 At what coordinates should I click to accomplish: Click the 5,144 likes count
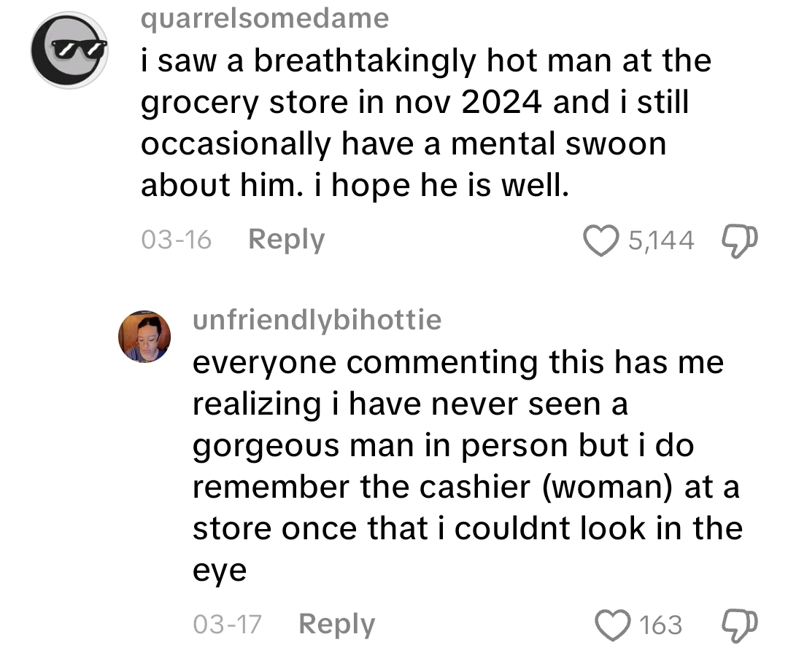pyautogui.click(x=661, y=240)
